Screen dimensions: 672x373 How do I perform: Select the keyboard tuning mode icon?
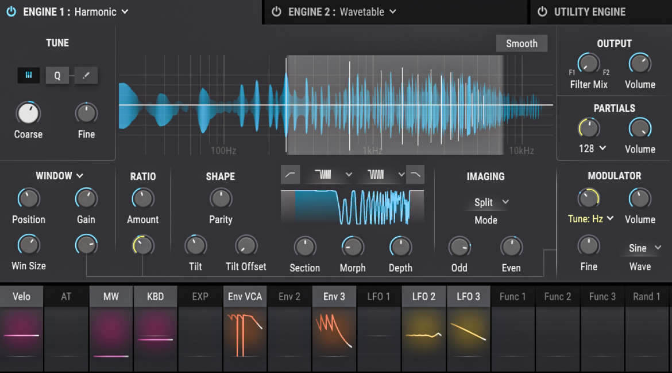pyautogui.click(x=28, y=75)
